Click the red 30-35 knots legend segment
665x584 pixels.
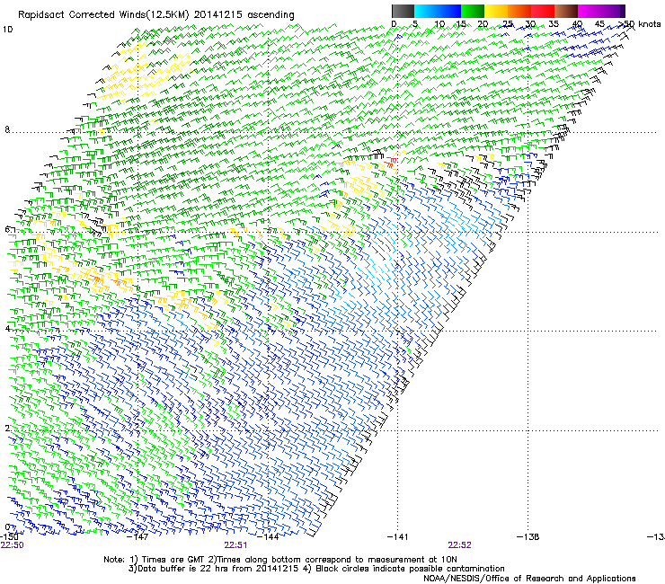click(x=543, y=11)
